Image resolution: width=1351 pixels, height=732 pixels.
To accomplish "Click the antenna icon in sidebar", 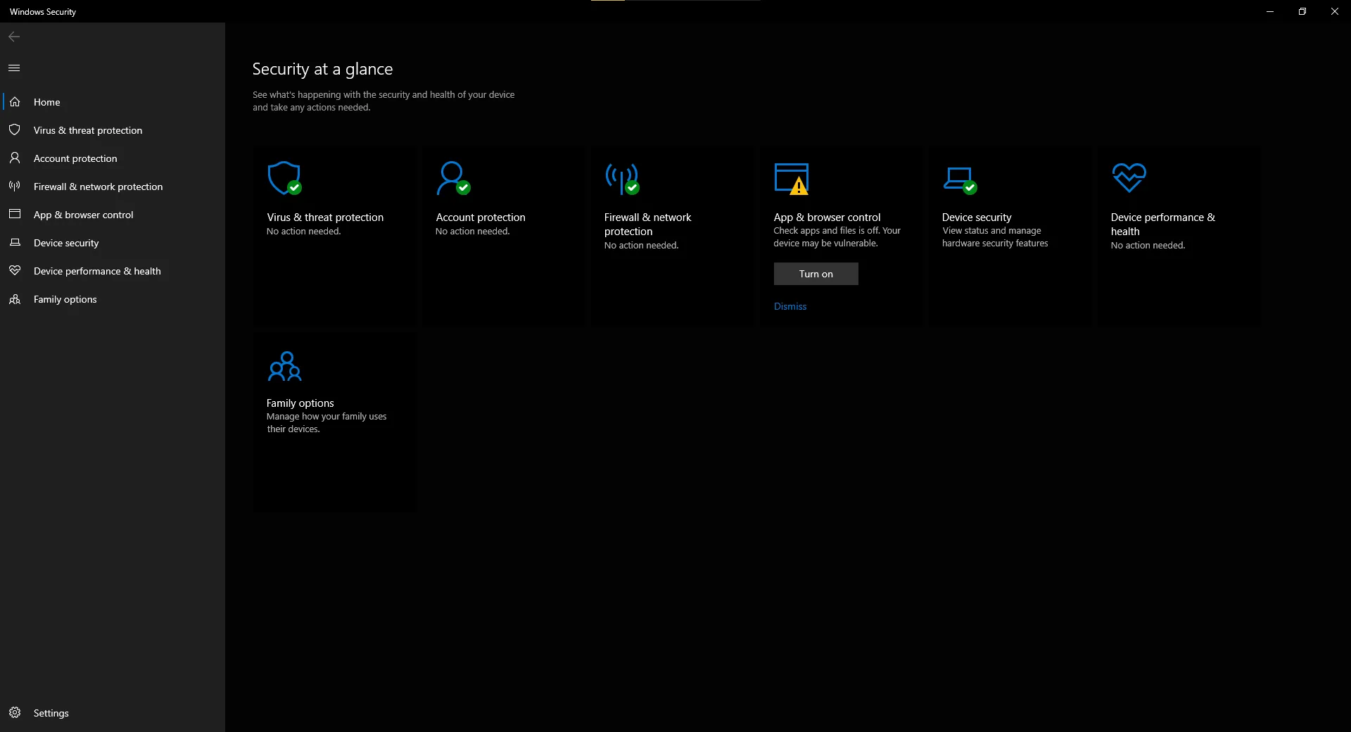I will (x=15, y=186).
